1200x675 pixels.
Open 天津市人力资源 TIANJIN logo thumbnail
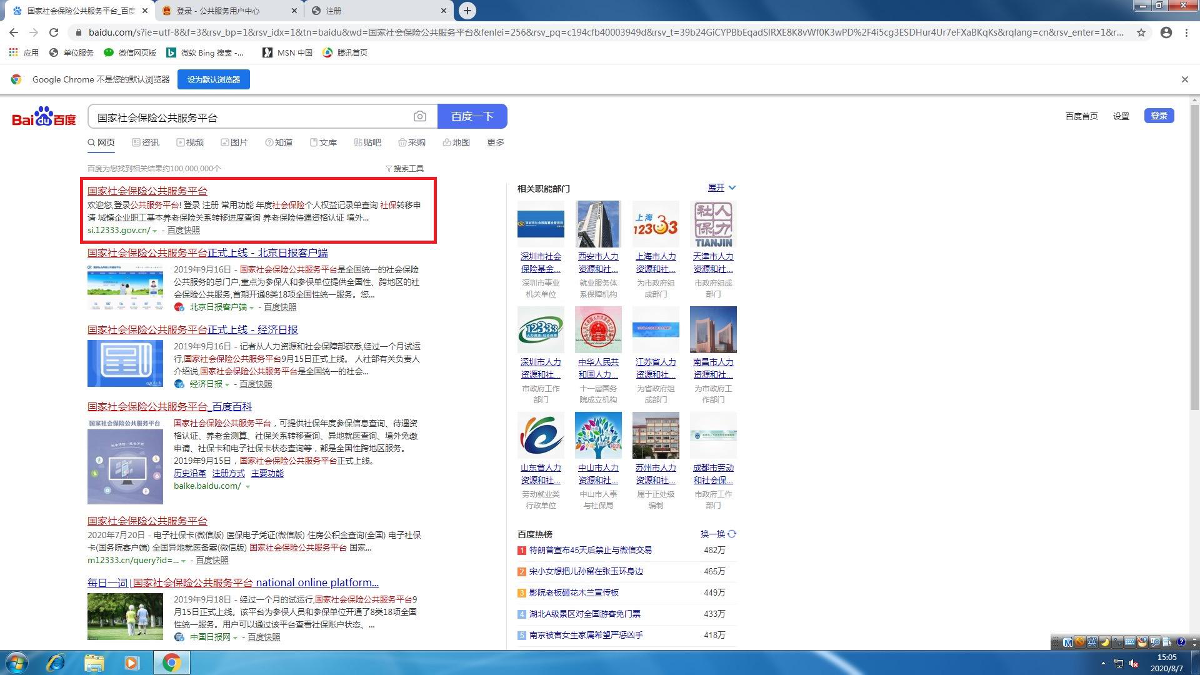click(713, 224)
